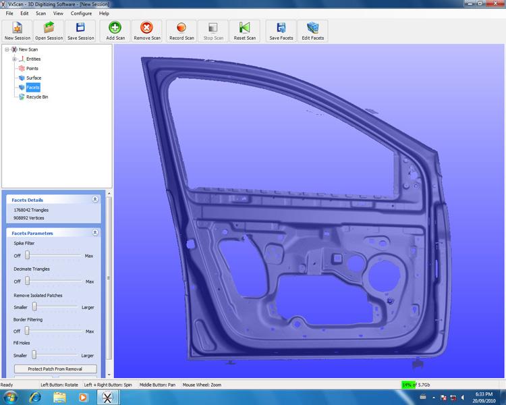The image size is (506, 405).
Task: Expand the Entities tree node
Action: pyautogui.click(x=13, y=59)
